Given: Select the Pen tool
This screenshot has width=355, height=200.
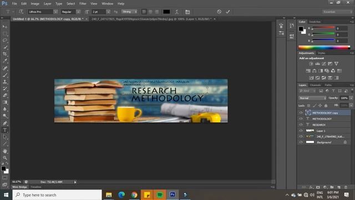Looking at the screenshot, I should coord(5,123).
